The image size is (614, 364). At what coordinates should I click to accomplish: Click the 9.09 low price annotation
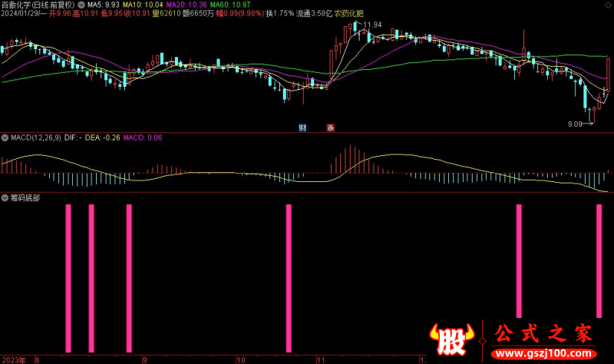pyautogui.click(x=576, y=123)
